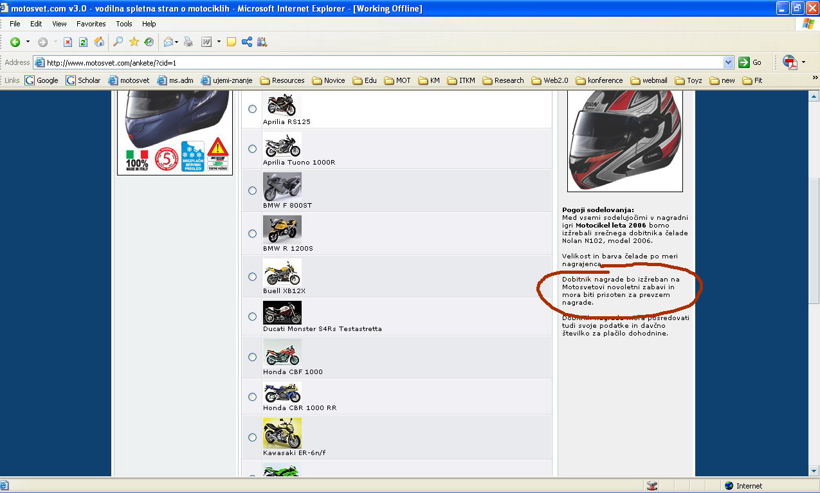Click the Scholar link icon in Links bar
This screenshot has height=493, width=820.
(71, 80)
